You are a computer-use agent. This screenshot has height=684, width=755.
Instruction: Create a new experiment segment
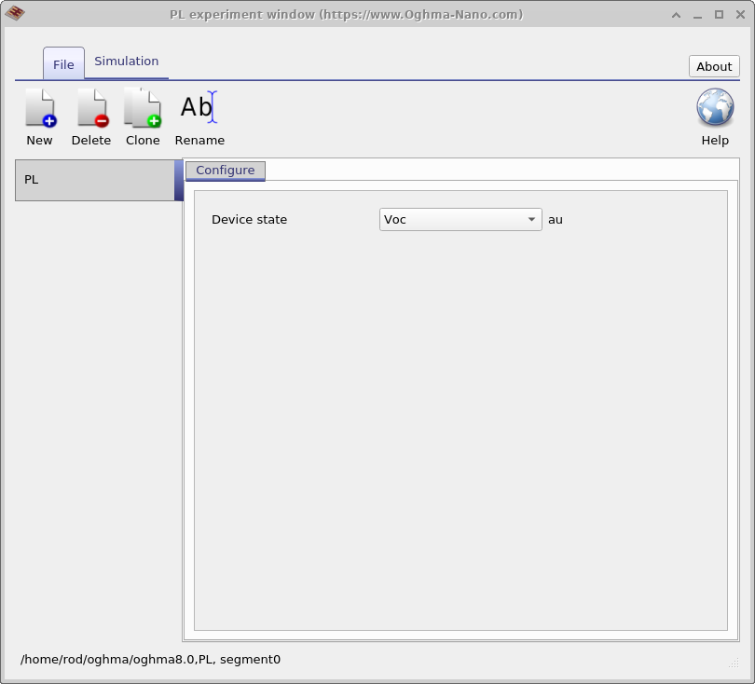(39, 112)
